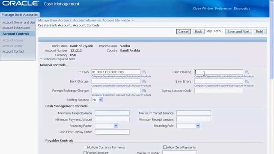The image size is (274, 154).
Task: Click the Yanbu branch name value
Action: click(x=125, y=46)
